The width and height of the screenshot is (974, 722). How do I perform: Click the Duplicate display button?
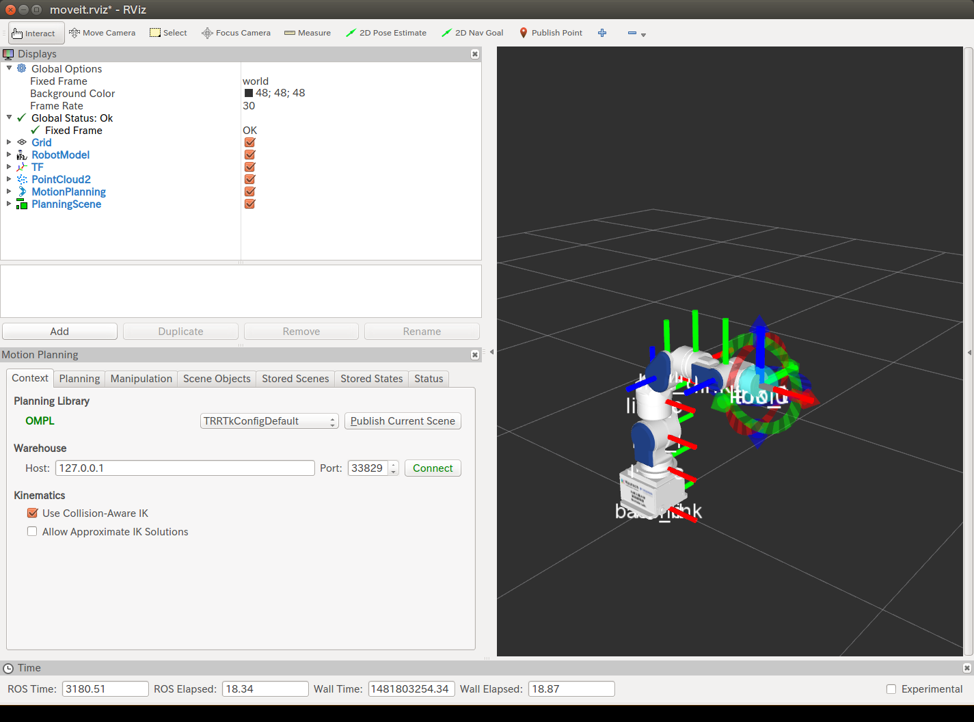pyautogui.click(x=180, y=332)
